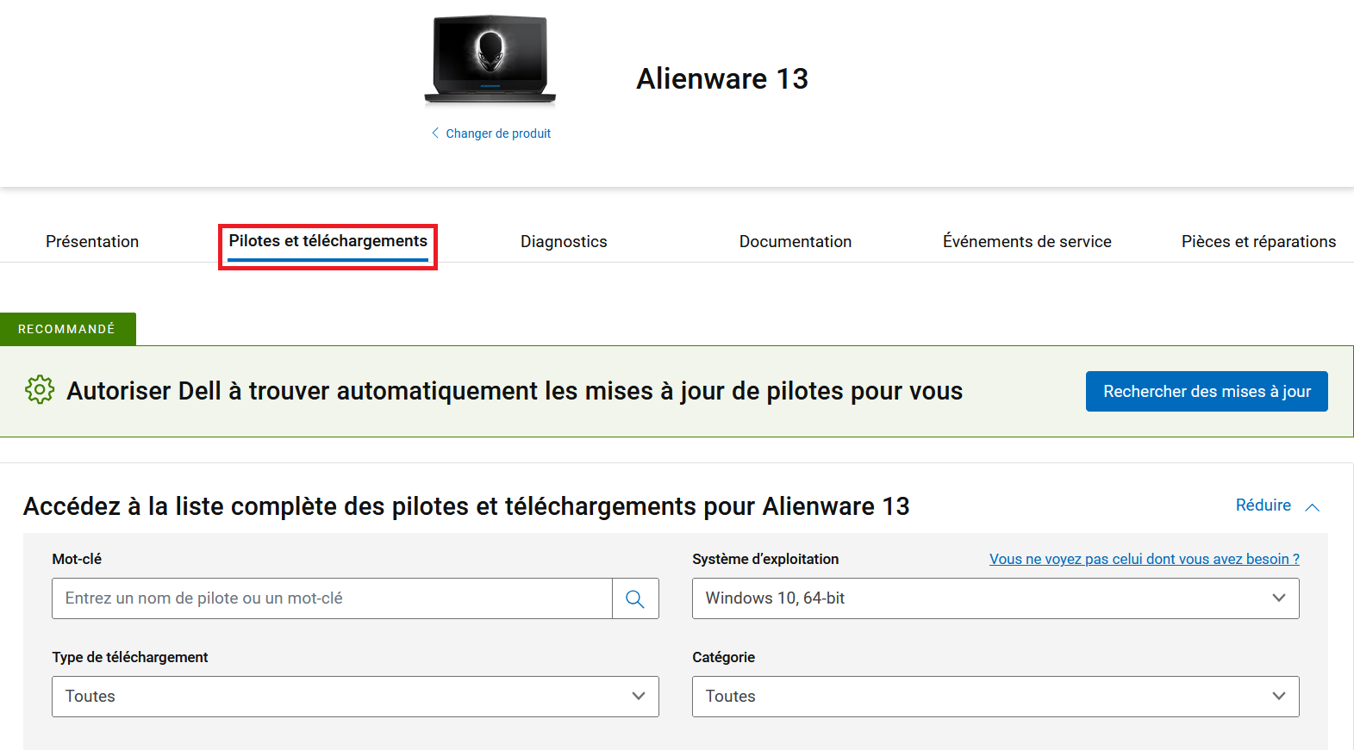
Task: Click the green gear icon in recommendation banner
Action: (40, 390)
